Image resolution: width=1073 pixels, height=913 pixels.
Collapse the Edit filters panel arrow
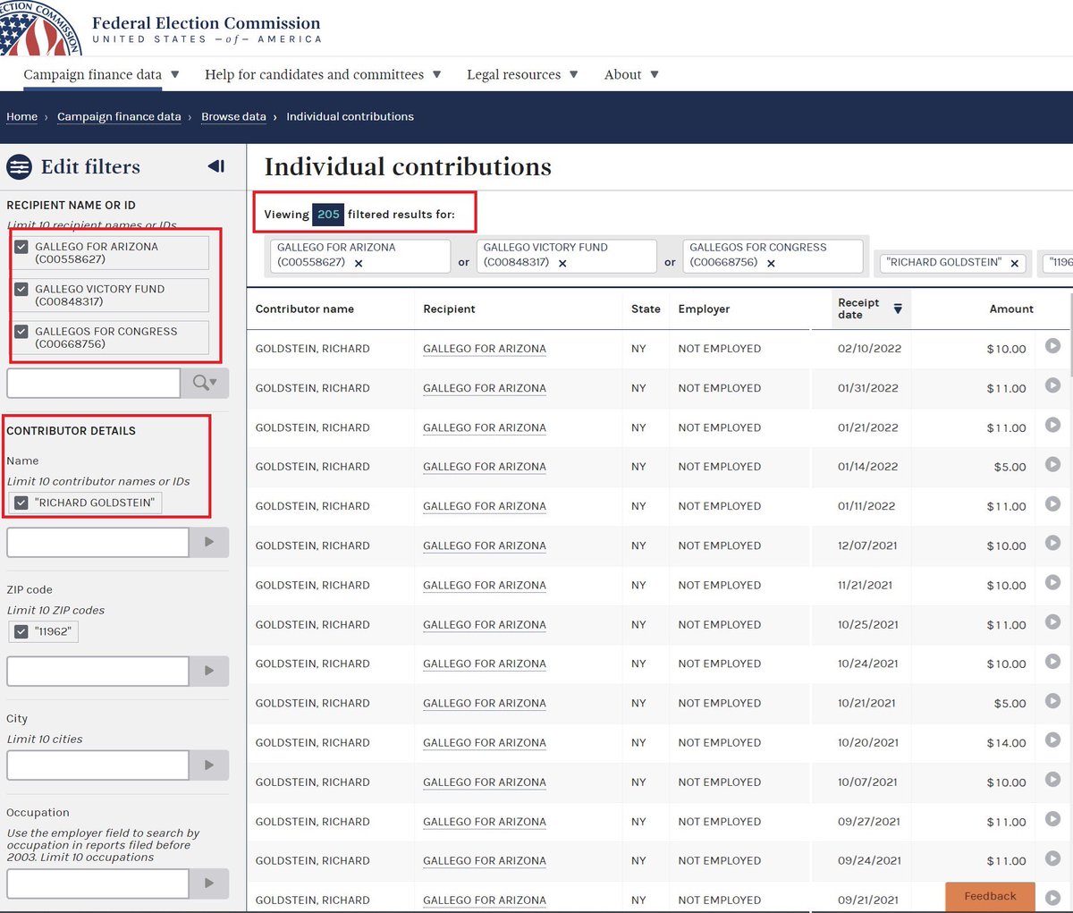coord(216,166)
